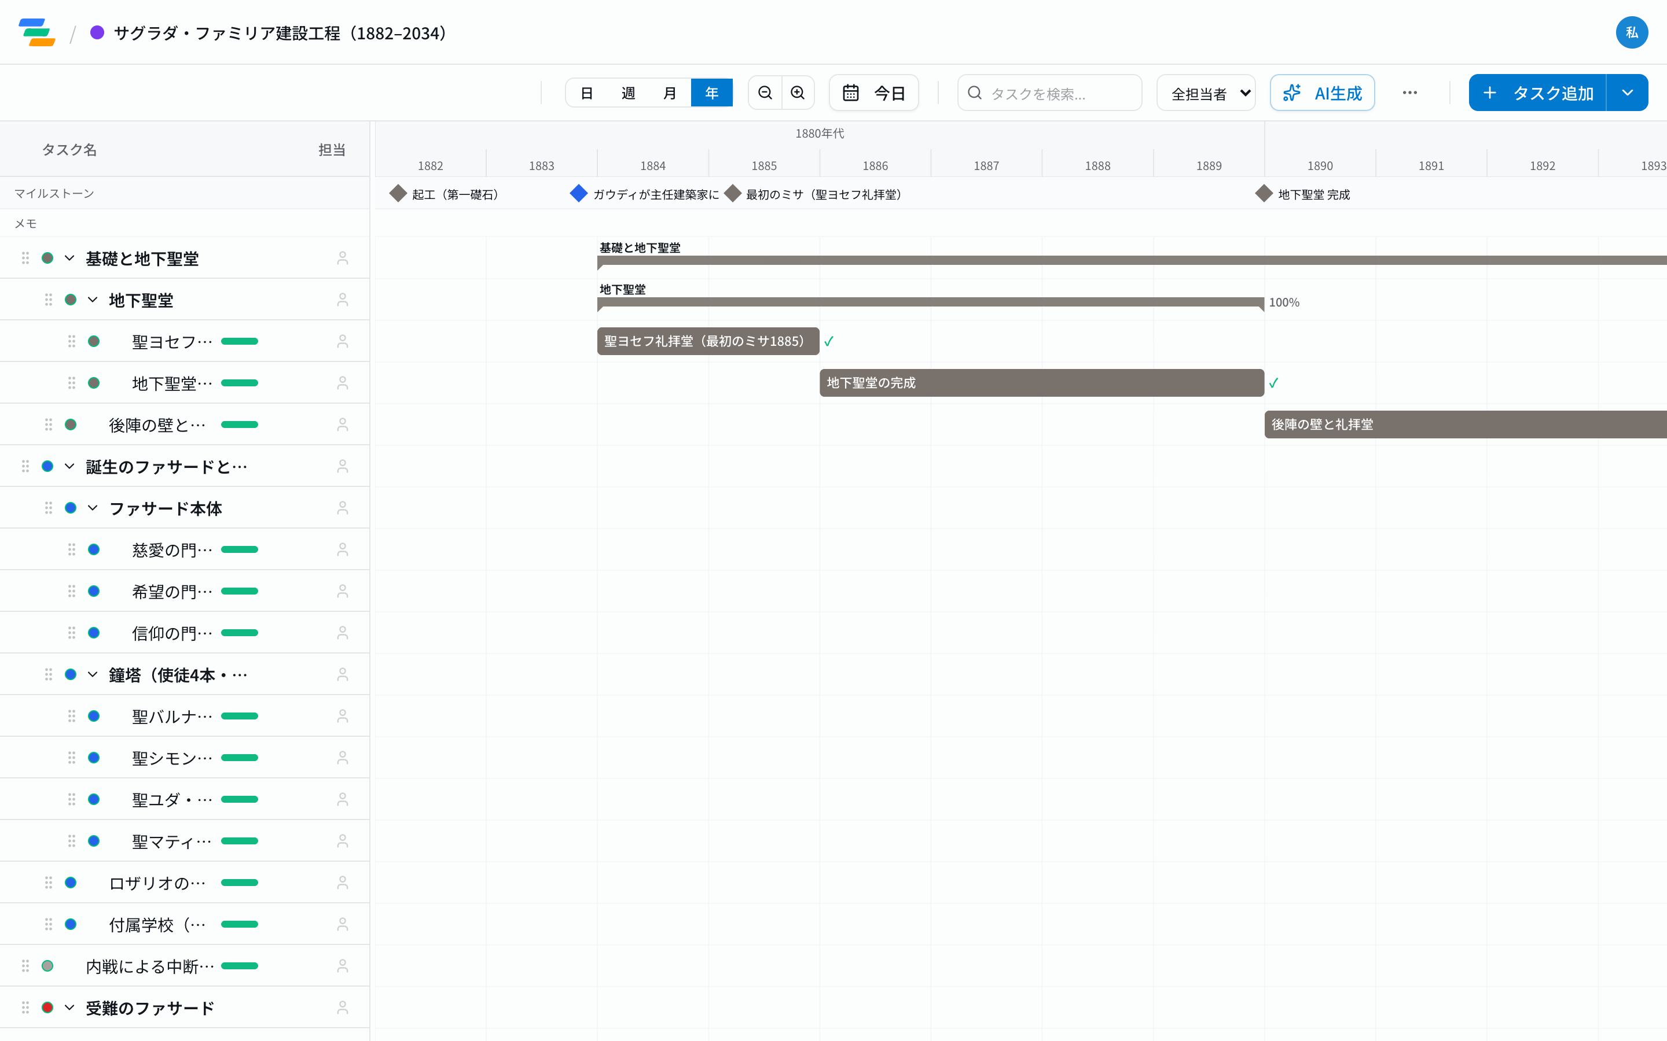Click progress bar of 聖ヨセフ… row
1667x1041 pixels.
[240, 341]
